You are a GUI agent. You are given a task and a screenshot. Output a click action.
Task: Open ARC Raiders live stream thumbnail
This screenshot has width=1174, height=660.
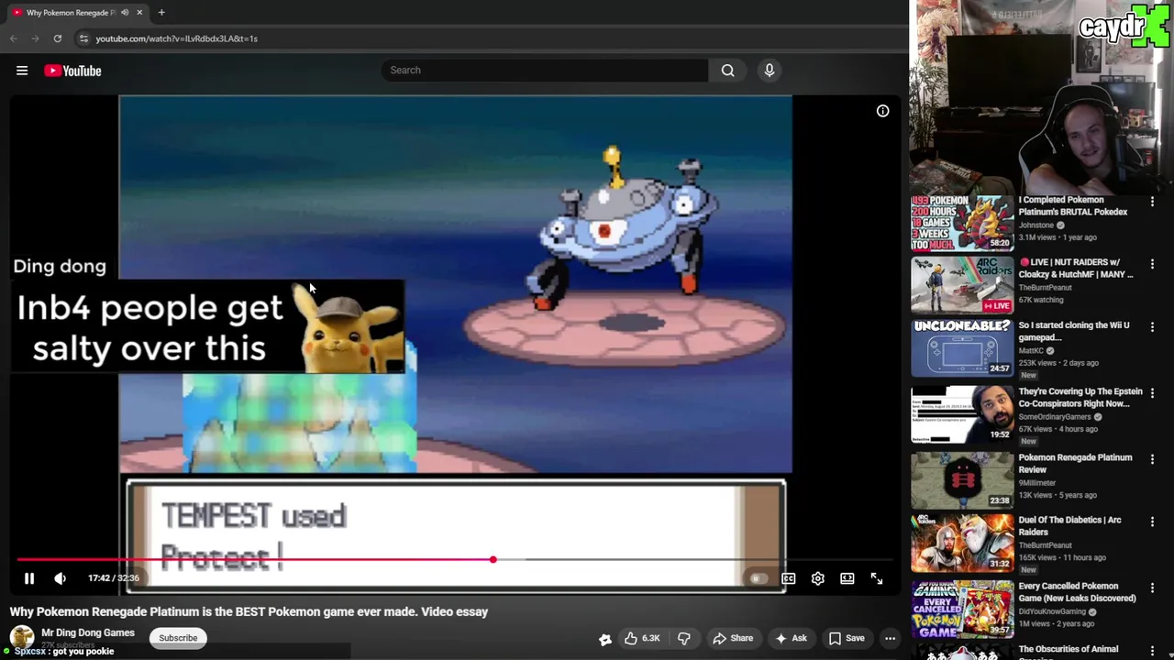point(962,285)
